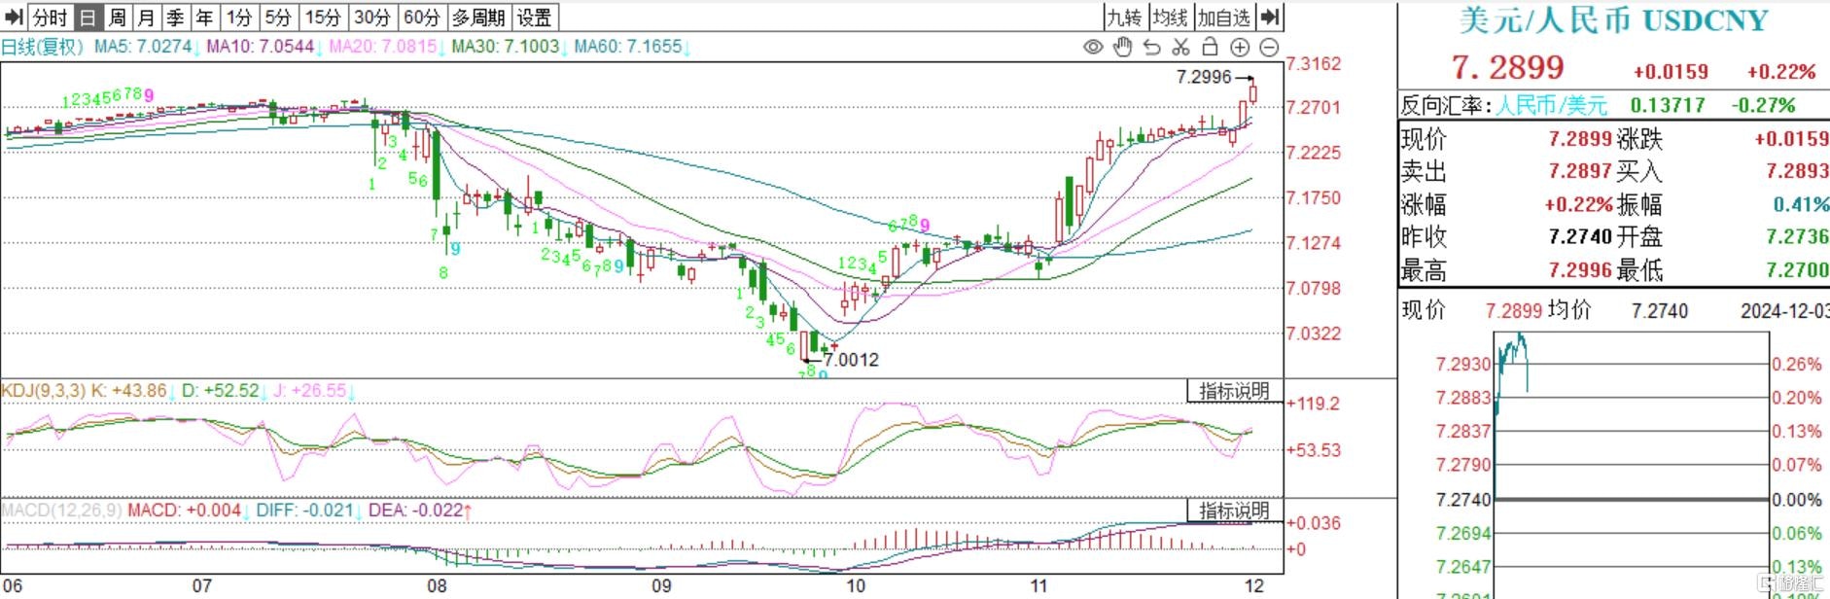Screen dimensions: 1830x599
Task: Switch to the 分时 intraday tab
Action: [x=50, y=18]
